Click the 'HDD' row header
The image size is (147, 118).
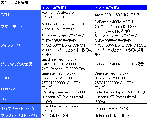[x=21, y=78]
